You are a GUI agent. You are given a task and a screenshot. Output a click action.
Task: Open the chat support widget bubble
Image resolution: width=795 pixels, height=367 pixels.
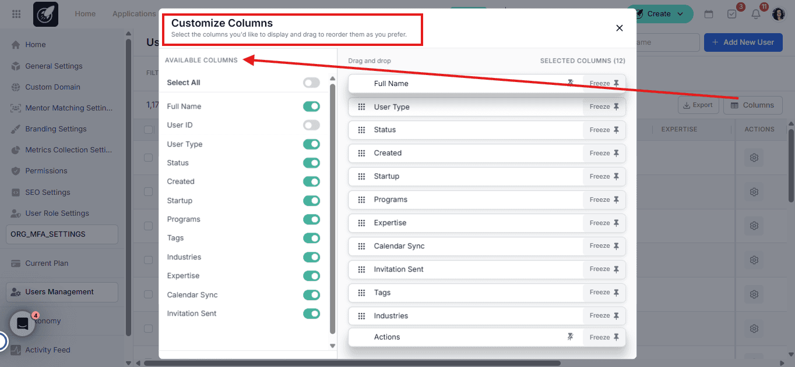[x=23, y=324]
